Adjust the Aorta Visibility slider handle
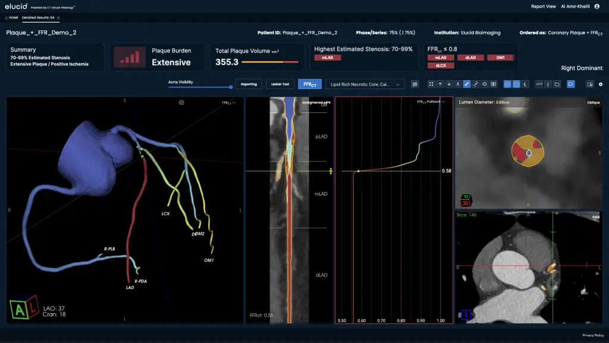The height and width of the screenshot is (343, 609). (231, 87)
